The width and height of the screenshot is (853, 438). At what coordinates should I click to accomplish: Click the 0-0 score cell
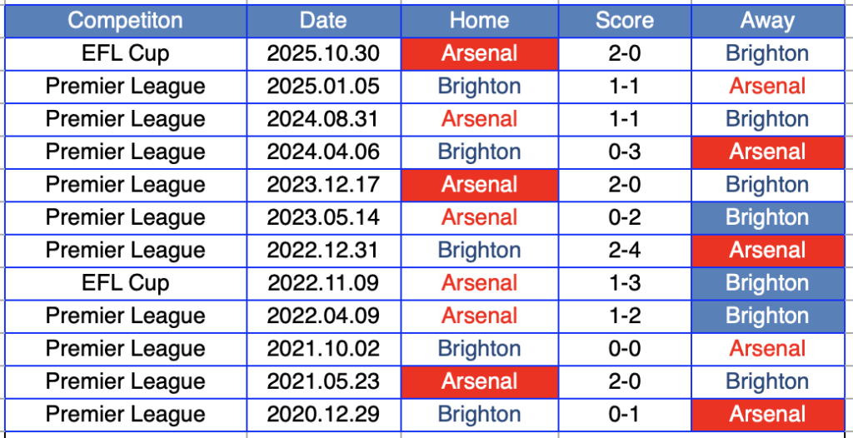(624, 349)
